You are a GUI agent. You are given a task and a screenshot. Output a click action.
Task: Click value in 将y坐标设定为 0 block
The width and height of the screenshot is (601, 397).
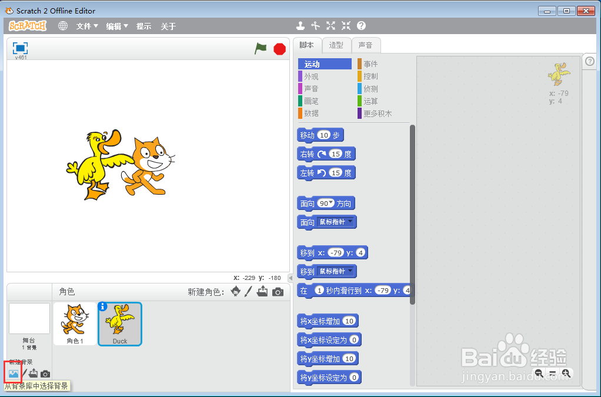pos(354,377)
